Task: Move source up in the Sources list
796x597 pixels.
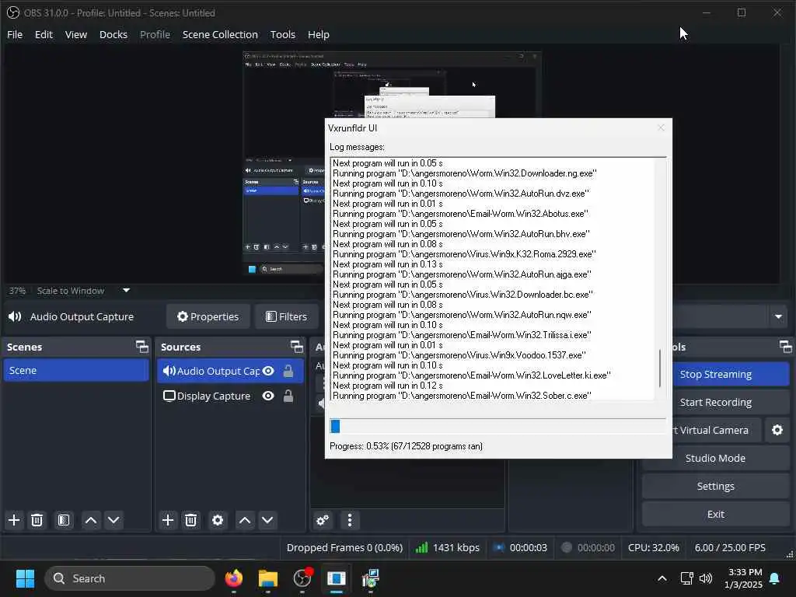Action: click(245, 520)
